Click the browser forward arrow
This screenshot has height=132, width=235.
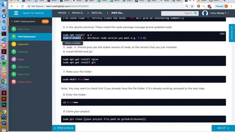pyautogui.click(x=17, y=6)
